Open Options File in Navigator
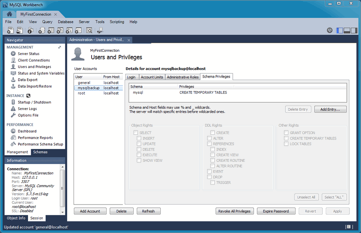Screen dimensions: 361x233 pyautogui.click(x=28, y=115)
